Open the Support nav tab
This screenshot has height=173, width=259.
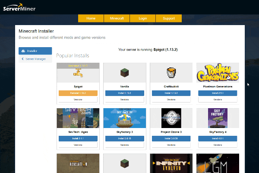(169, 18)
